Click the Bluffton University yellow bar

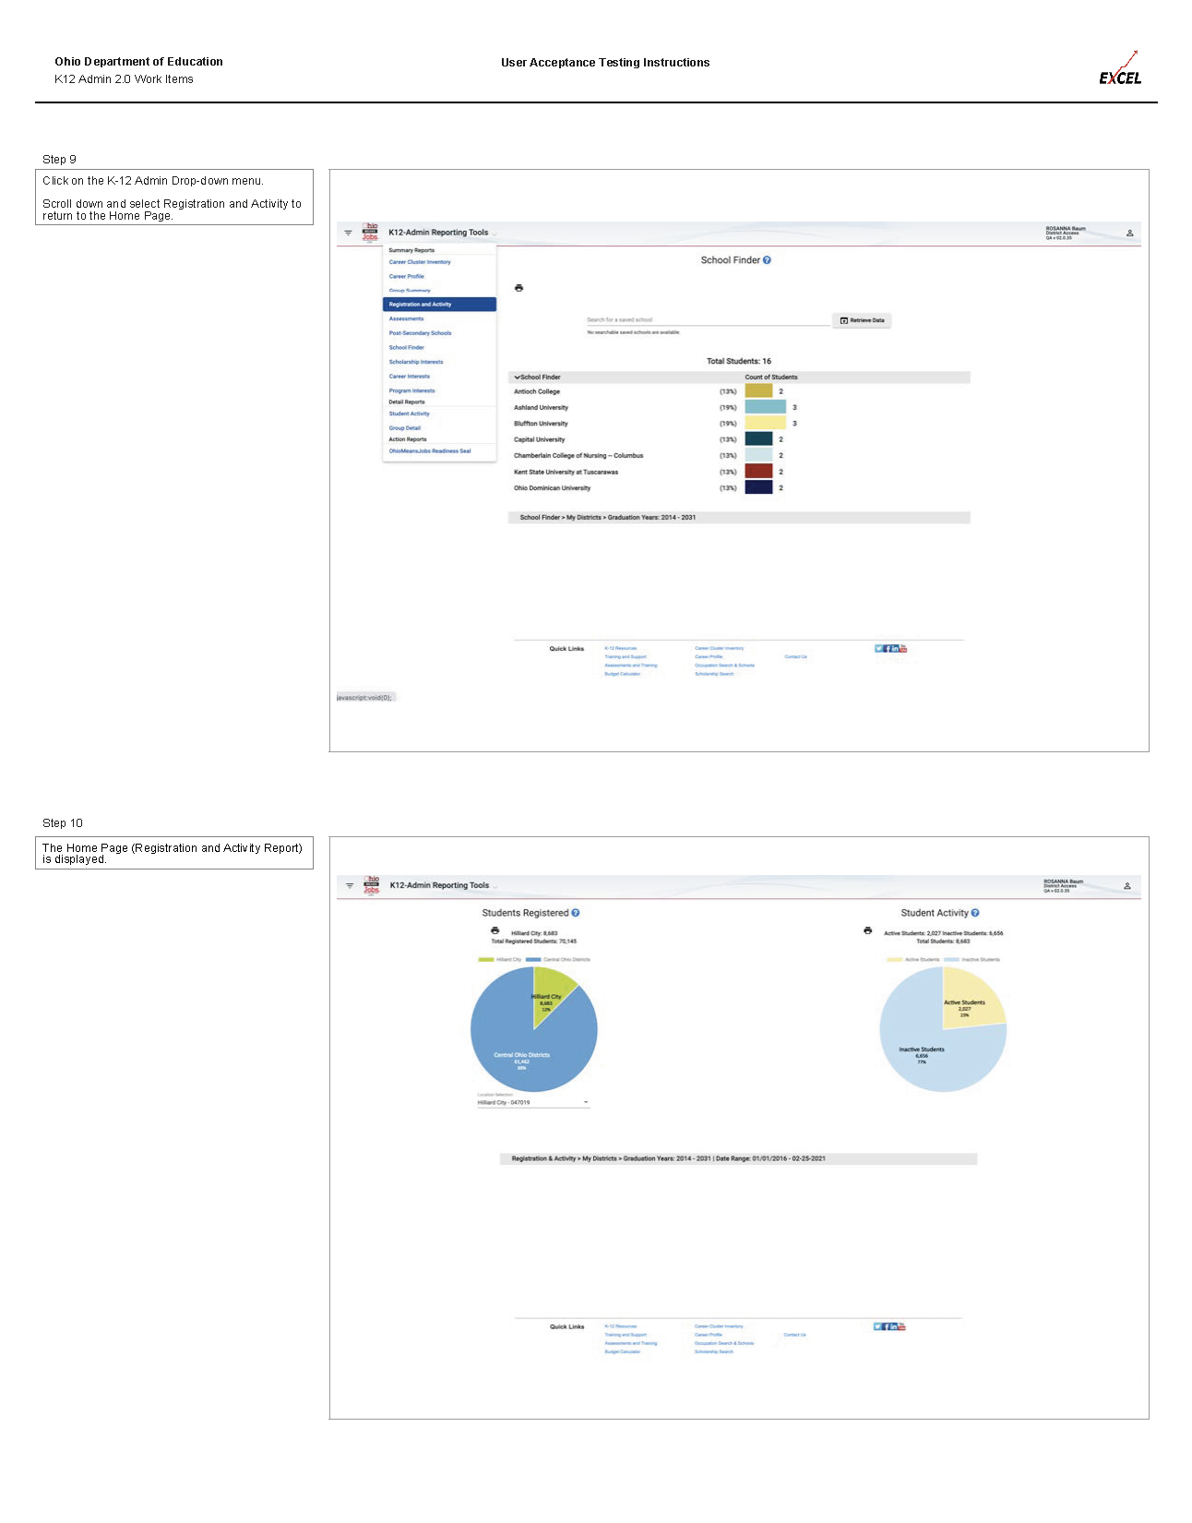pyautogui.click(x=766, y=424)
